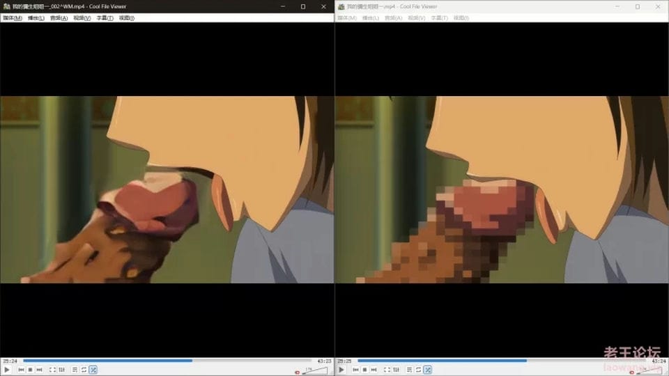The height and width of the screenshot is (376, 669).
Task: Toggle the highlighted shuffle button in the right window
Action: click(x=427, y=370)
